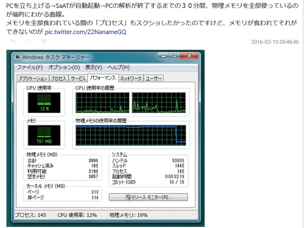Click the リソース モニター(R)... button
This screenshot has width=305, height=228.
click(148, 197)
